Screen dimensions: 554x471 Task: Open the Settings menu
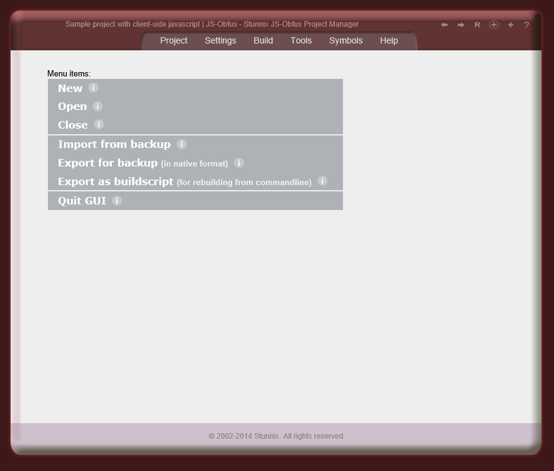pos(220,40)
